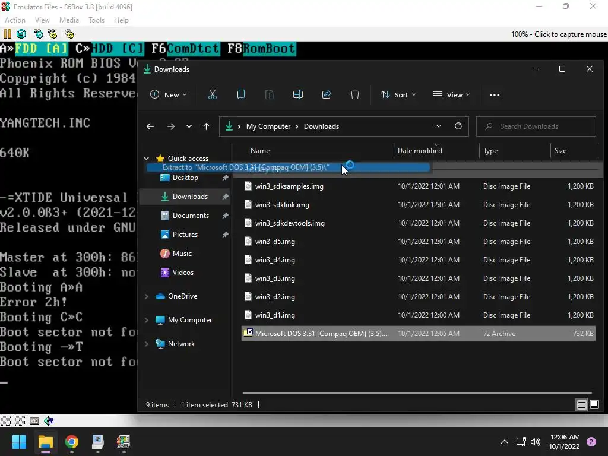Click the second floppy drive status icon
This screenshot has width=608, height=456.
[x=20, y=421]
